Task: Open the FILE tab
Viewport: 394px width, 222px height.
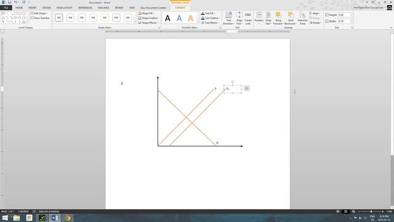Action: pyautogui.click(x=6, y=7)
